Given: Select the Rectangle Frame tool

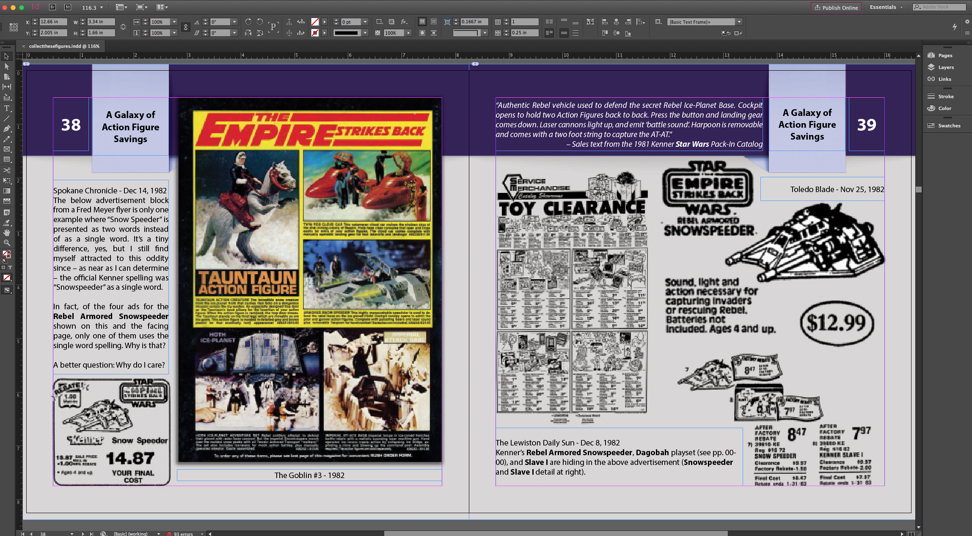Looking at the screenshot, I should pyautogui.click(x=6, y=149).
